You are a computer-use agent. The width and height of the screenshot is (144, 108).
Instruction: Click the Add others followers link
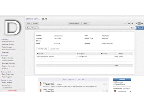(126, 89)
